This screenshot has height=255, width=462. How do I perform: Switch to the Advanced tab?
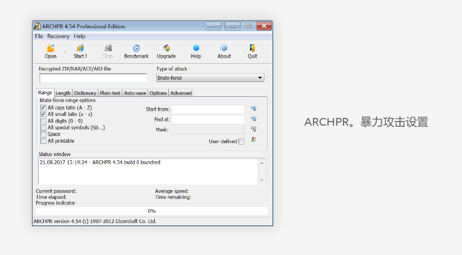click(x=181, y=93)
